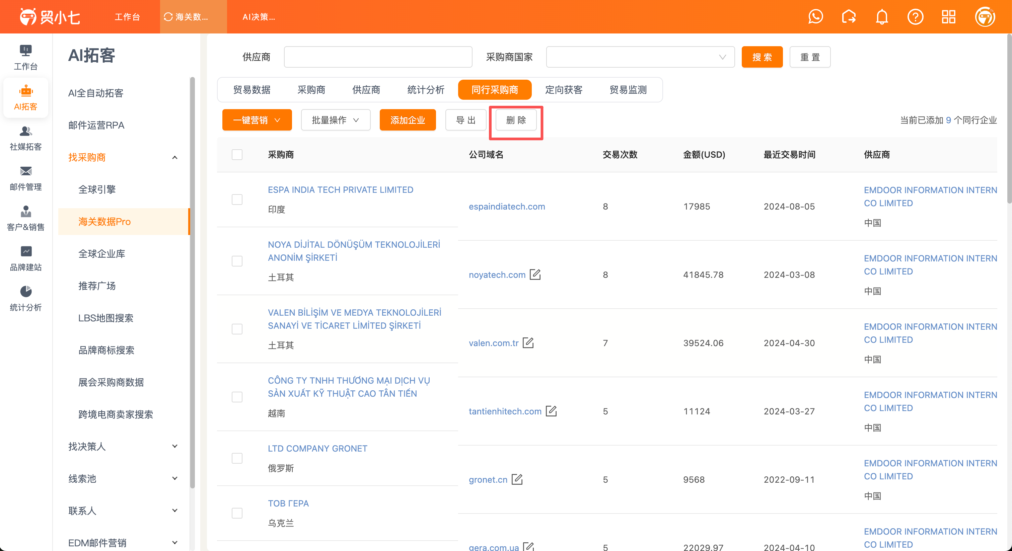Open espaindiatech.com domain link

pyautogui.click(x=507, y=206)
